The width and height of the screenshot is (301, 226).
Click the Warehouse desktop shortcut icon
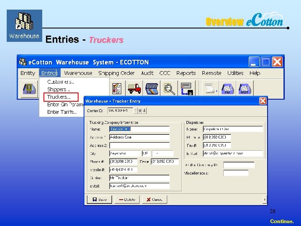pyautogui.click(x=24, y=26)
